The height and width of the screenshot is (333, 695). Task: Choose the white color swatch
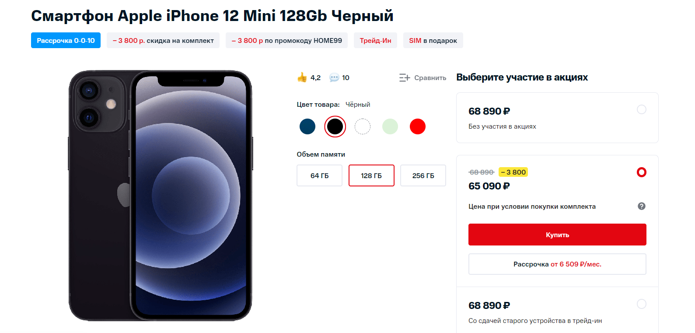363,126
